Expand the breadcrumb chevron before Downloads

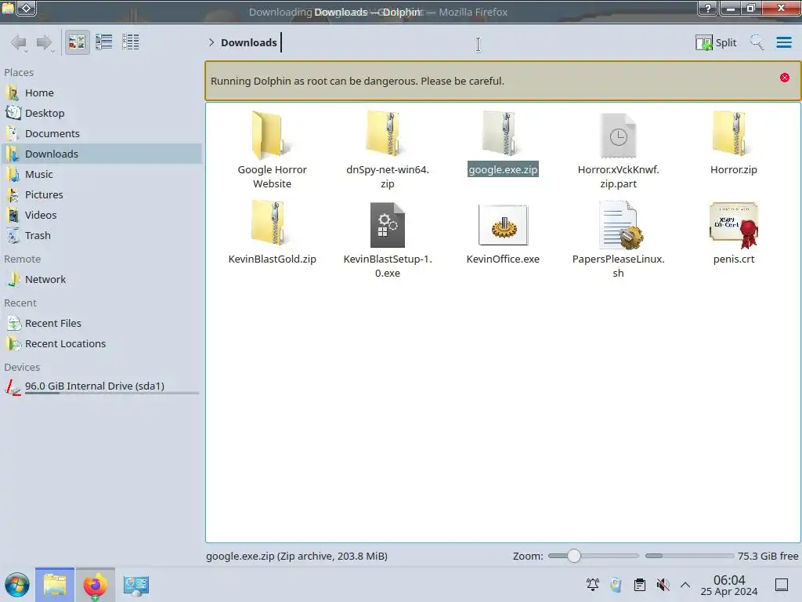(x=211, y=42)
